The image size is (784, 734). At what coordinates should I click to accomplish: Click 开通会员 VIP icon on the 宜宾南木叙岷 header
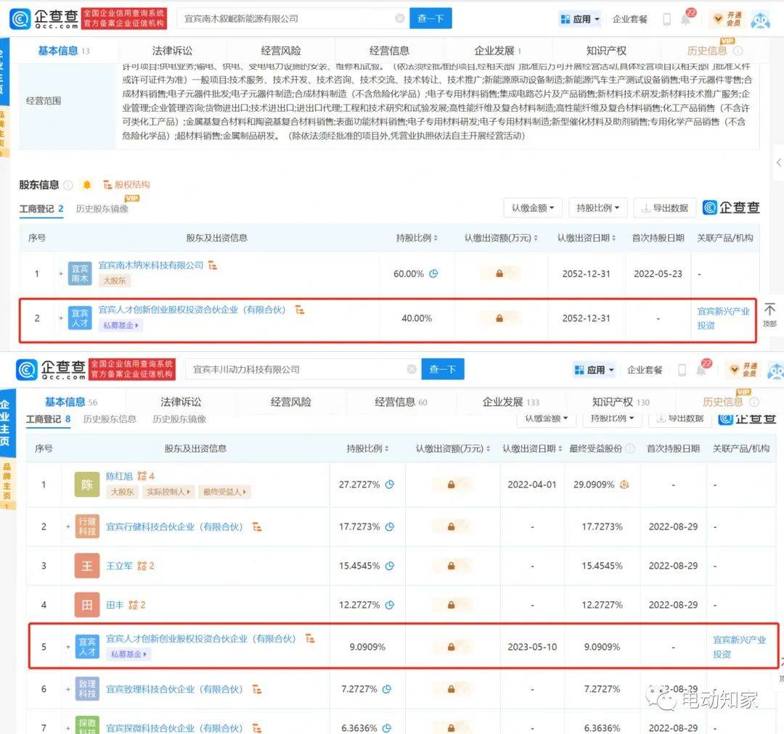[x=727, y=19]
